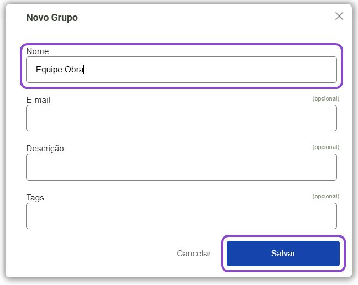Click the Nome field label
Viewport: 358px width, 285px height.
click(x=38, y=51)
